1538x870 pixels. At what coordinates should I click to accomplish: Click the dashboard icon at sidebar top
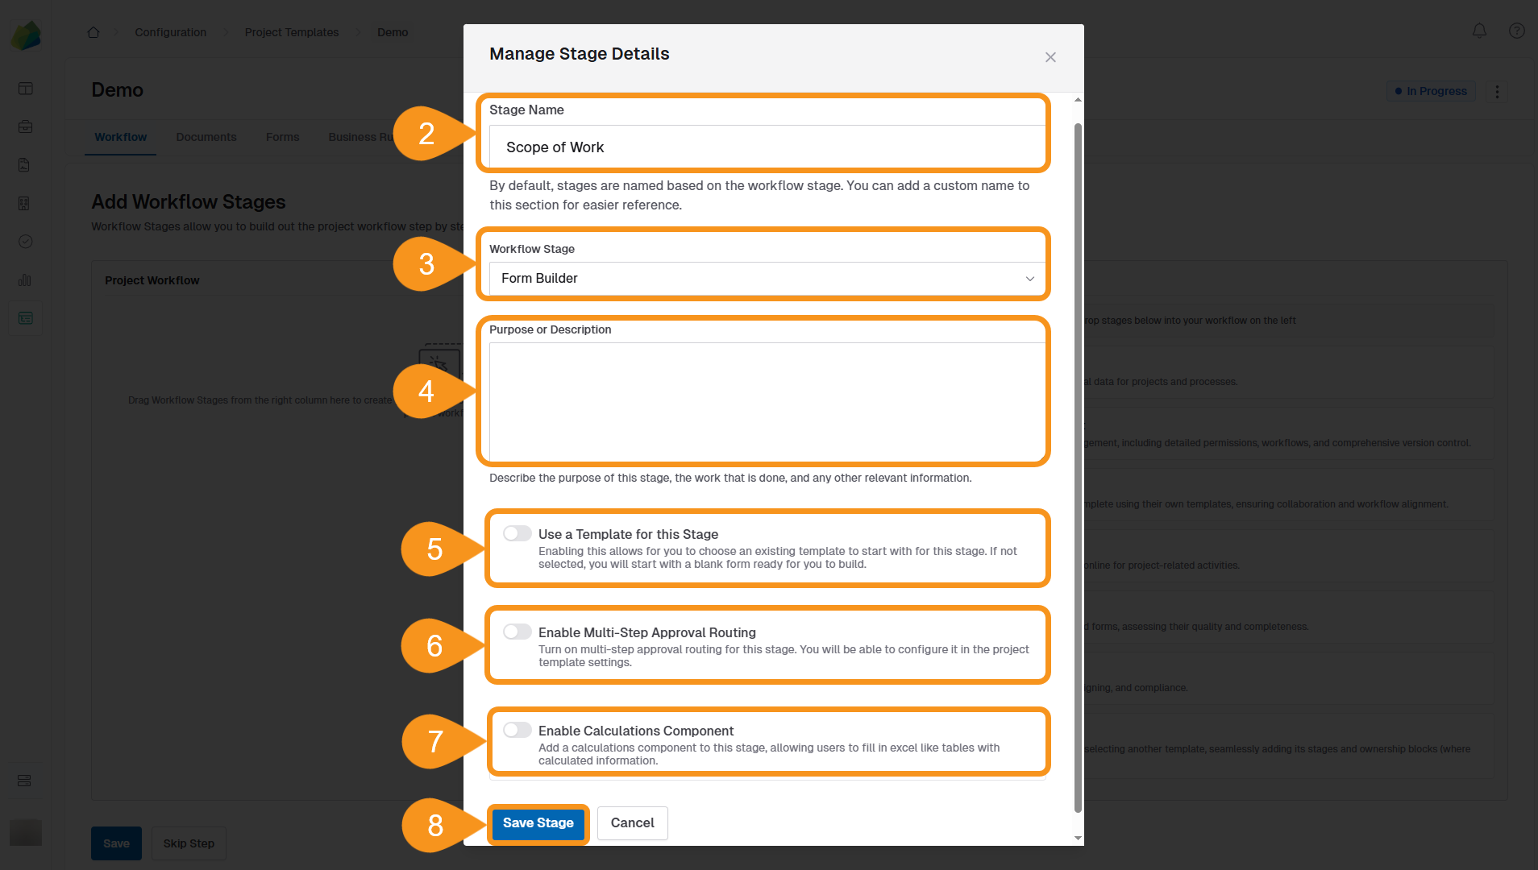point(25,89)
